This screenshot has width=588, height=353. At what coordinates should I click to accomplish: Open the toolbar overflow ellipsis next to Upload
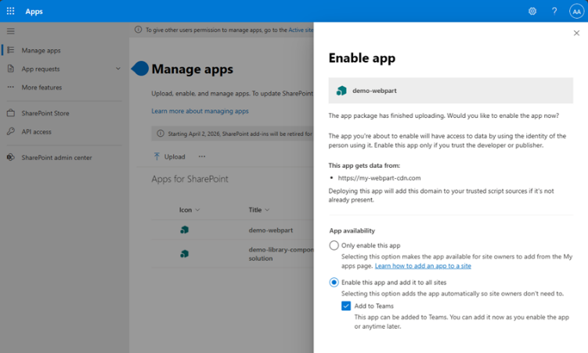coord(202,156)
